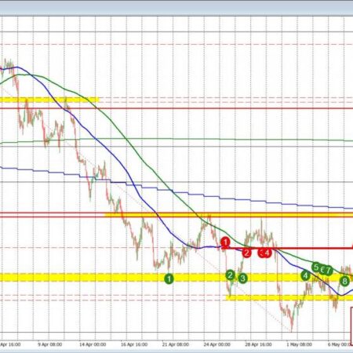Click the red circle marker numbered 1

click(225, 242)
